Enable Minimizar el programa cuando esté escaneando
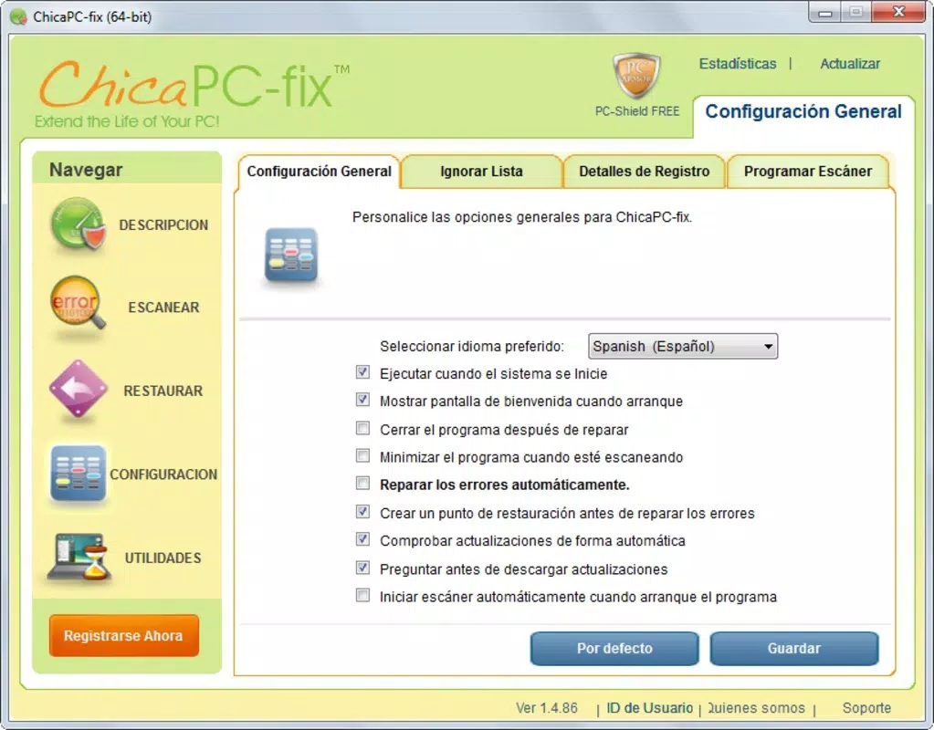The width and height of the screenshot is (934, 730). pos(362,456)
